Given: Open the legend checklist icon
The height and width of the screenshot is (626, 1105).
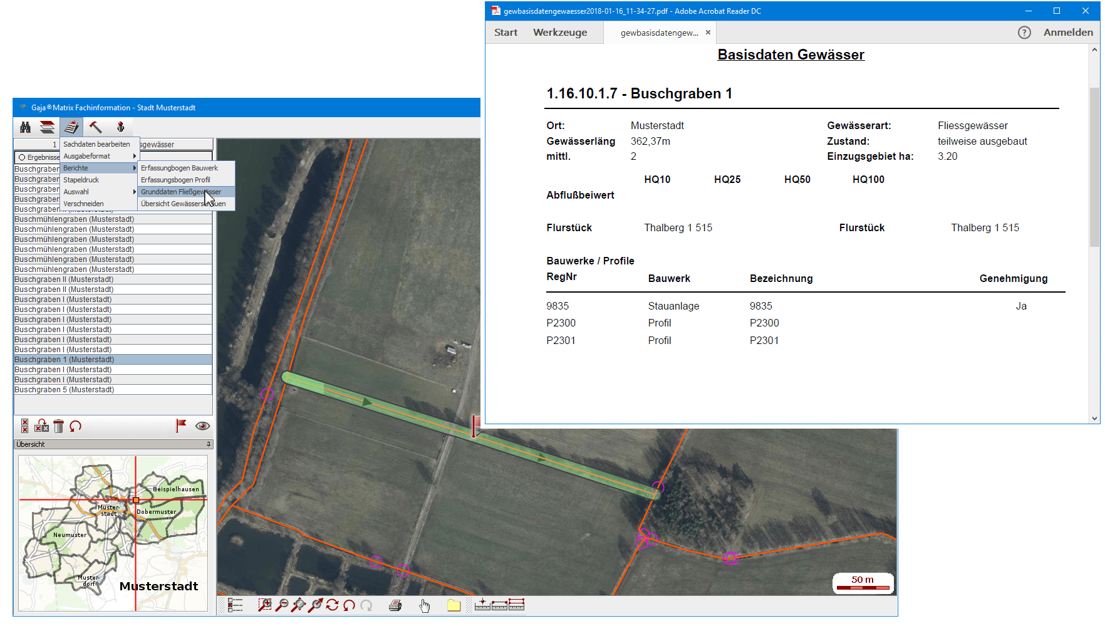Looking at the screenshot, I should pos(235,605).
